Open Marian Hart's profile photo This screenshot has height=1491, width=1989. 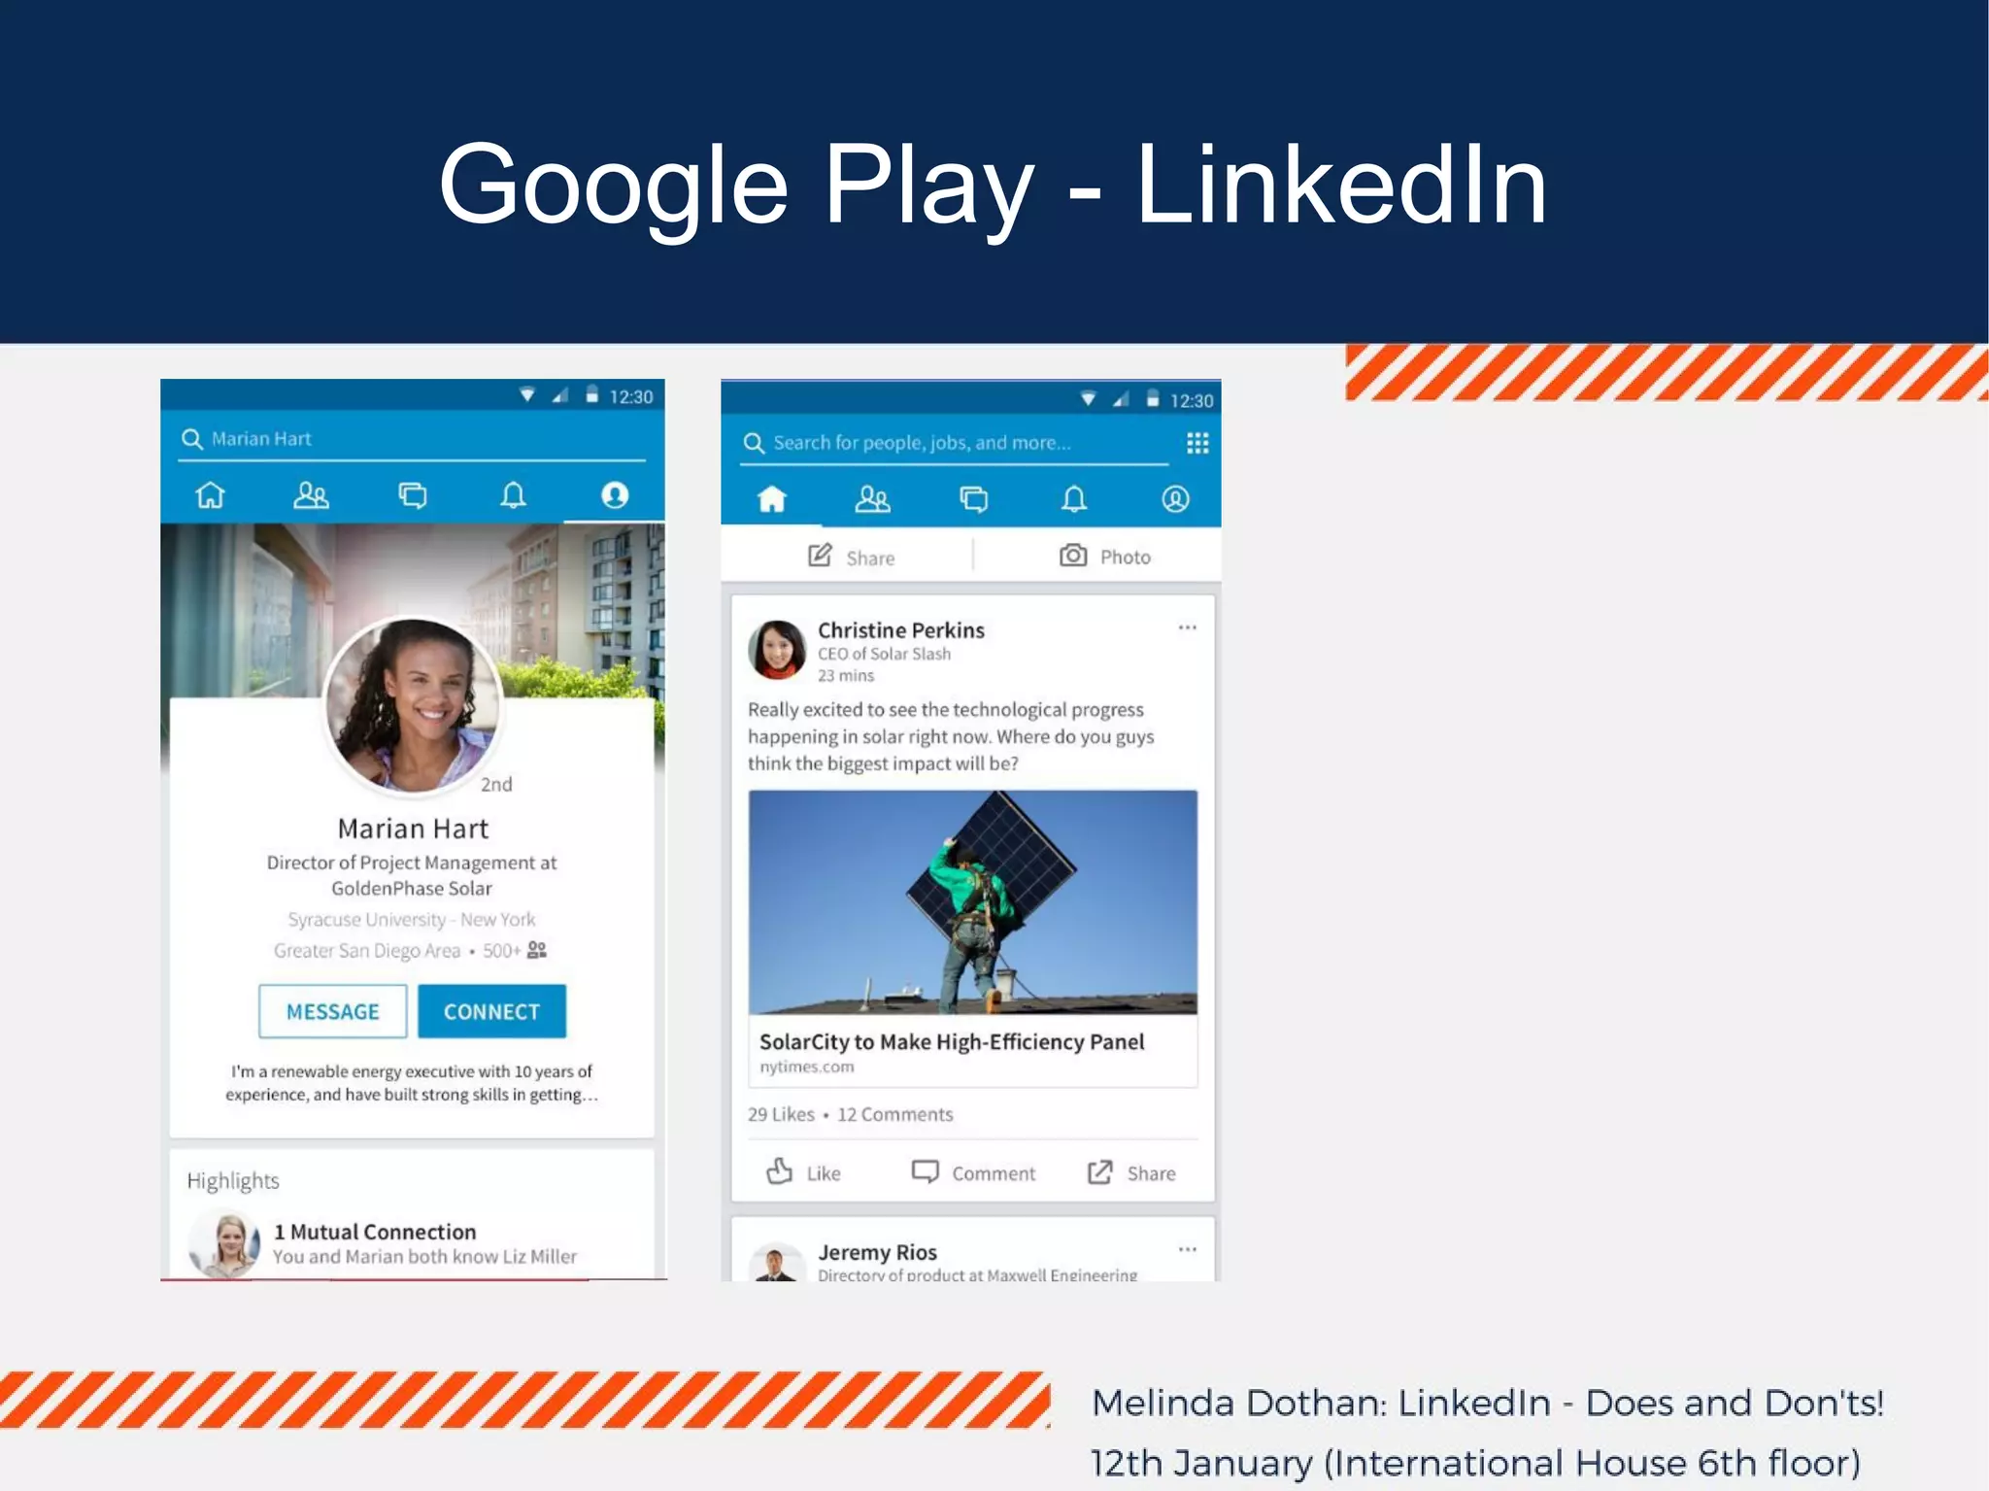click(x=413, y=707)
